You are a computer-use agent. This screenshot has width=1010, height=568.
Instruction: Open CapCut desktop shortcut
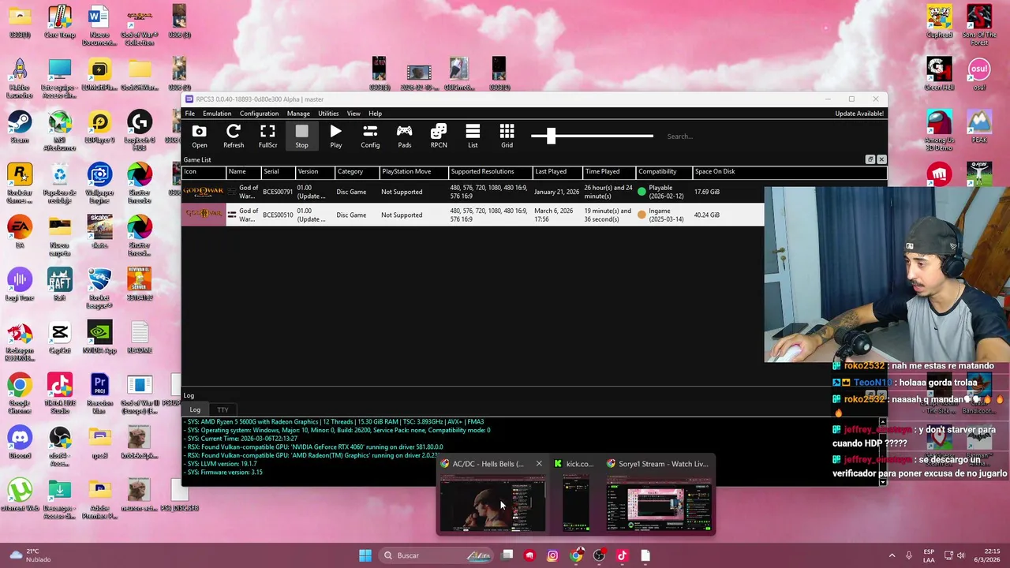point(60,337)
